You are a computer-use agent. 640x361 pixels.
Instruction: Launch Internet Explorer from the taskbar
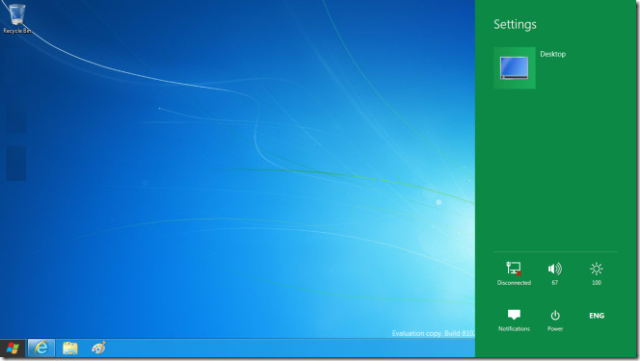tap(41, 348)
